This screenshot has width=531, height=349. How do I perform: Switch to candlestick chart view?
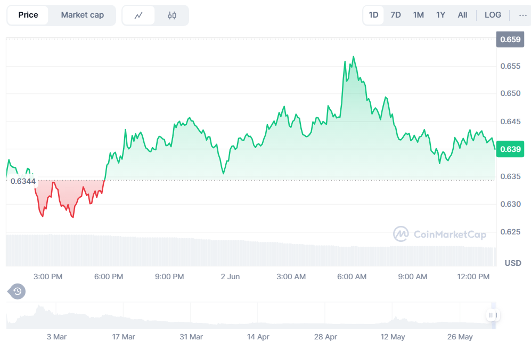click(x=171, y=15)
